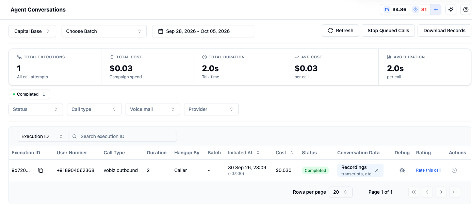Click Stop Queued Calls
This screenshot has height=212, width=472.
click(388, 31)
